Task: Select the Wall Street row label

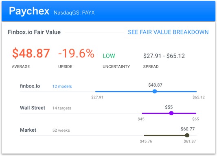Action: (x=33, y=108)
